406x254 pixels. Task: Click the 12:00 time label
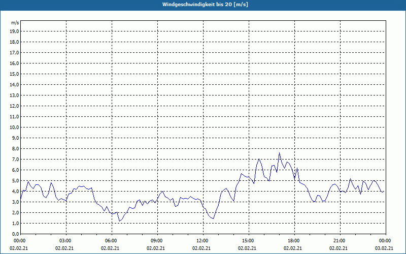coord(201,241)
